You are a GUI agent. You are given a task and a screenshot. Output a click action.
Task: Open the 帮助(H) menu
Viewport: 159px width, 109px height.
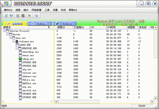click(x=73, y=10)
